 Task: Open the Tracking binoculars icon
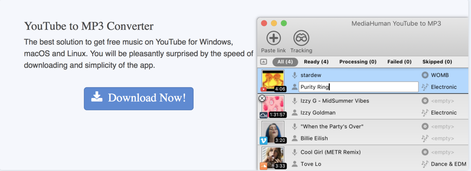[301, 38]
